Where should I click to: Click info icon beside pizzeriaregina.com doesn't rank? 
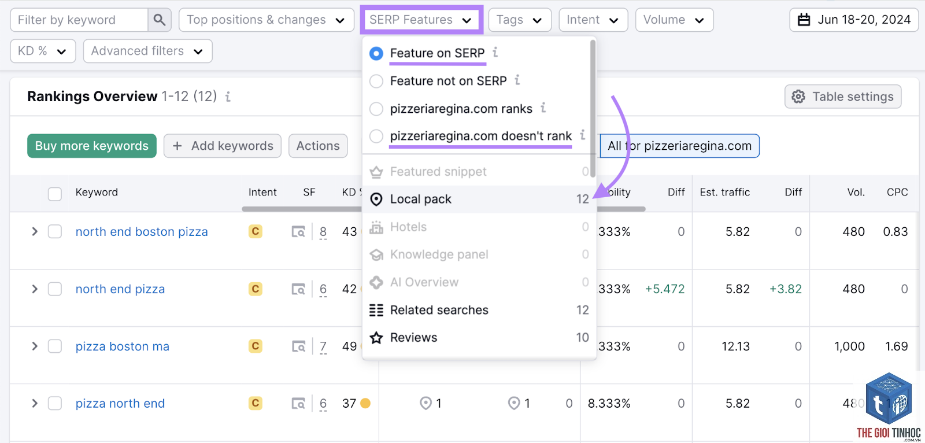pyautogui.click(x=583, y=135)
